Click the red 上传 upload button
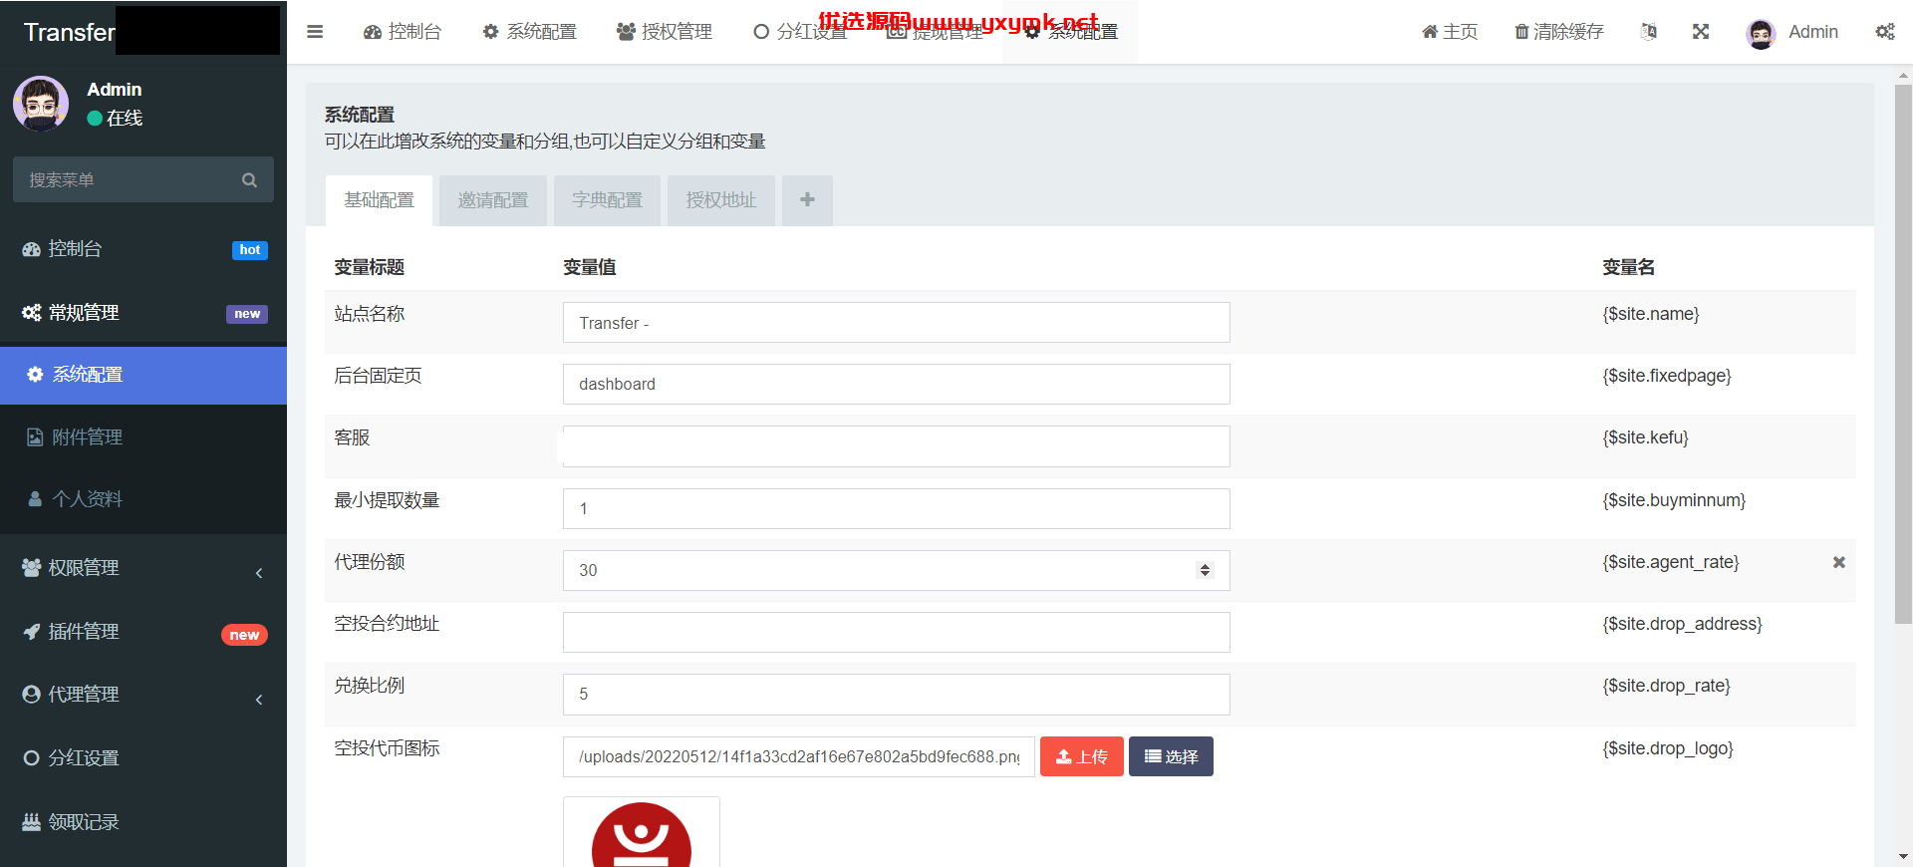This screenshot has height=867, width=1913. pyautogui.click(x=1082, y=756)
